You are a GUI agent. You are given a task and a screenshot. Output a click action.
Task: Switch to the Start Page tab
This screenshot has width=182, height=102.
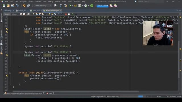[8, 11]
